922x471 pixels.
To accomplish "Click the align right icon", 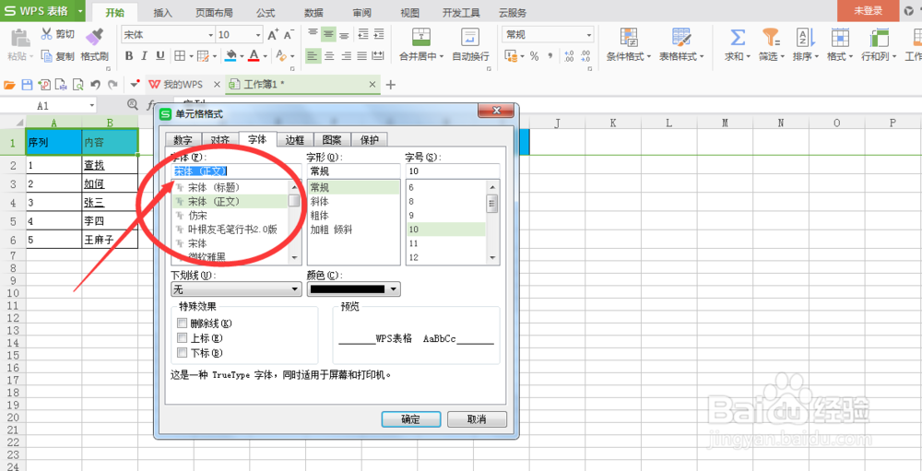I will coord(346,56).
